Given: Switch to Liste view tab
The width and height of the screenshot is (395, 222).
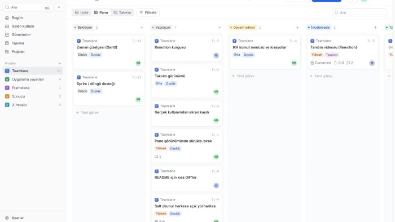Looking at the screenshot, I should [x=82, y=12].
